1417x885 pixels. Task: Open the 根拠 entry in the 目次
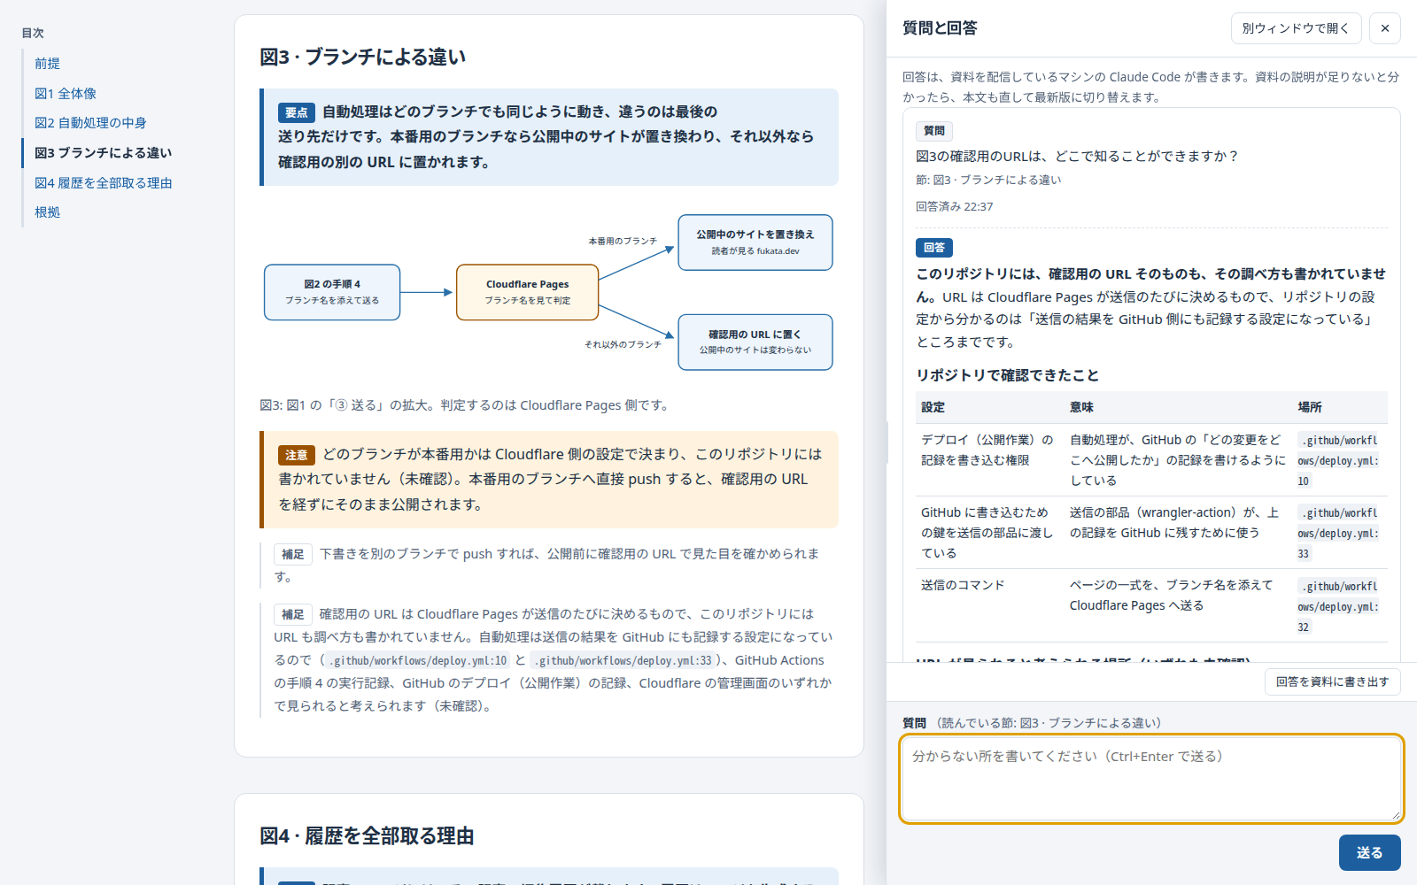tap(48, 212)
